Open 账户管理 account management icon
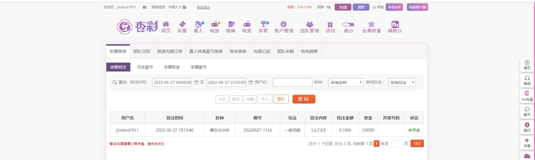Image resolution: width=535 pixels, height=160 pixels. coord(284,24)
